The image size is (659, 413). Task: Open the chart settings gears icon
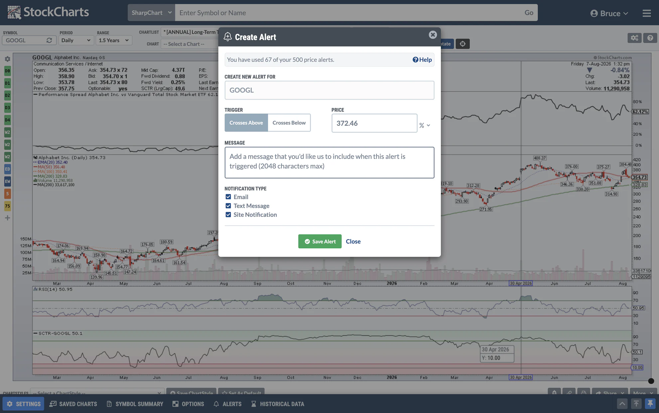click(x=634, y=38)
